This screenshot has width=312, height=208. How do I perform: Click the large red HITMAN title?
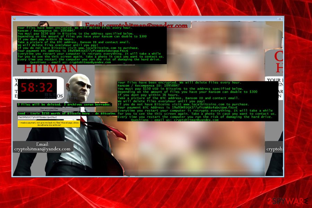pyautogui.click(x=51, y=69)
